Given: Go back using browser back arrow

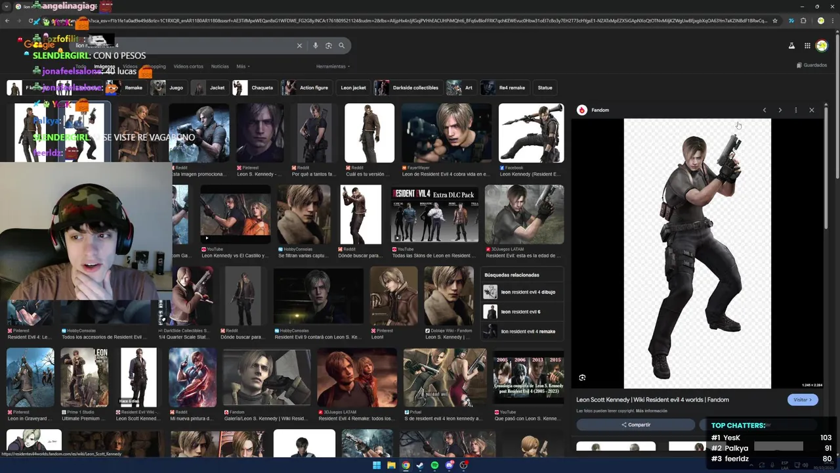Looking at the screenshot, I should (7, 20).
